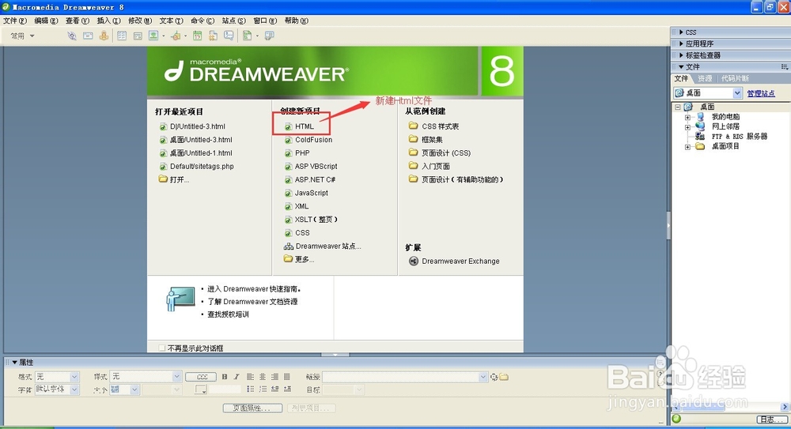Screen dimensions: 791x429
Task: Check 不再显示此对话框 checkbox
Action: (162, 348)
